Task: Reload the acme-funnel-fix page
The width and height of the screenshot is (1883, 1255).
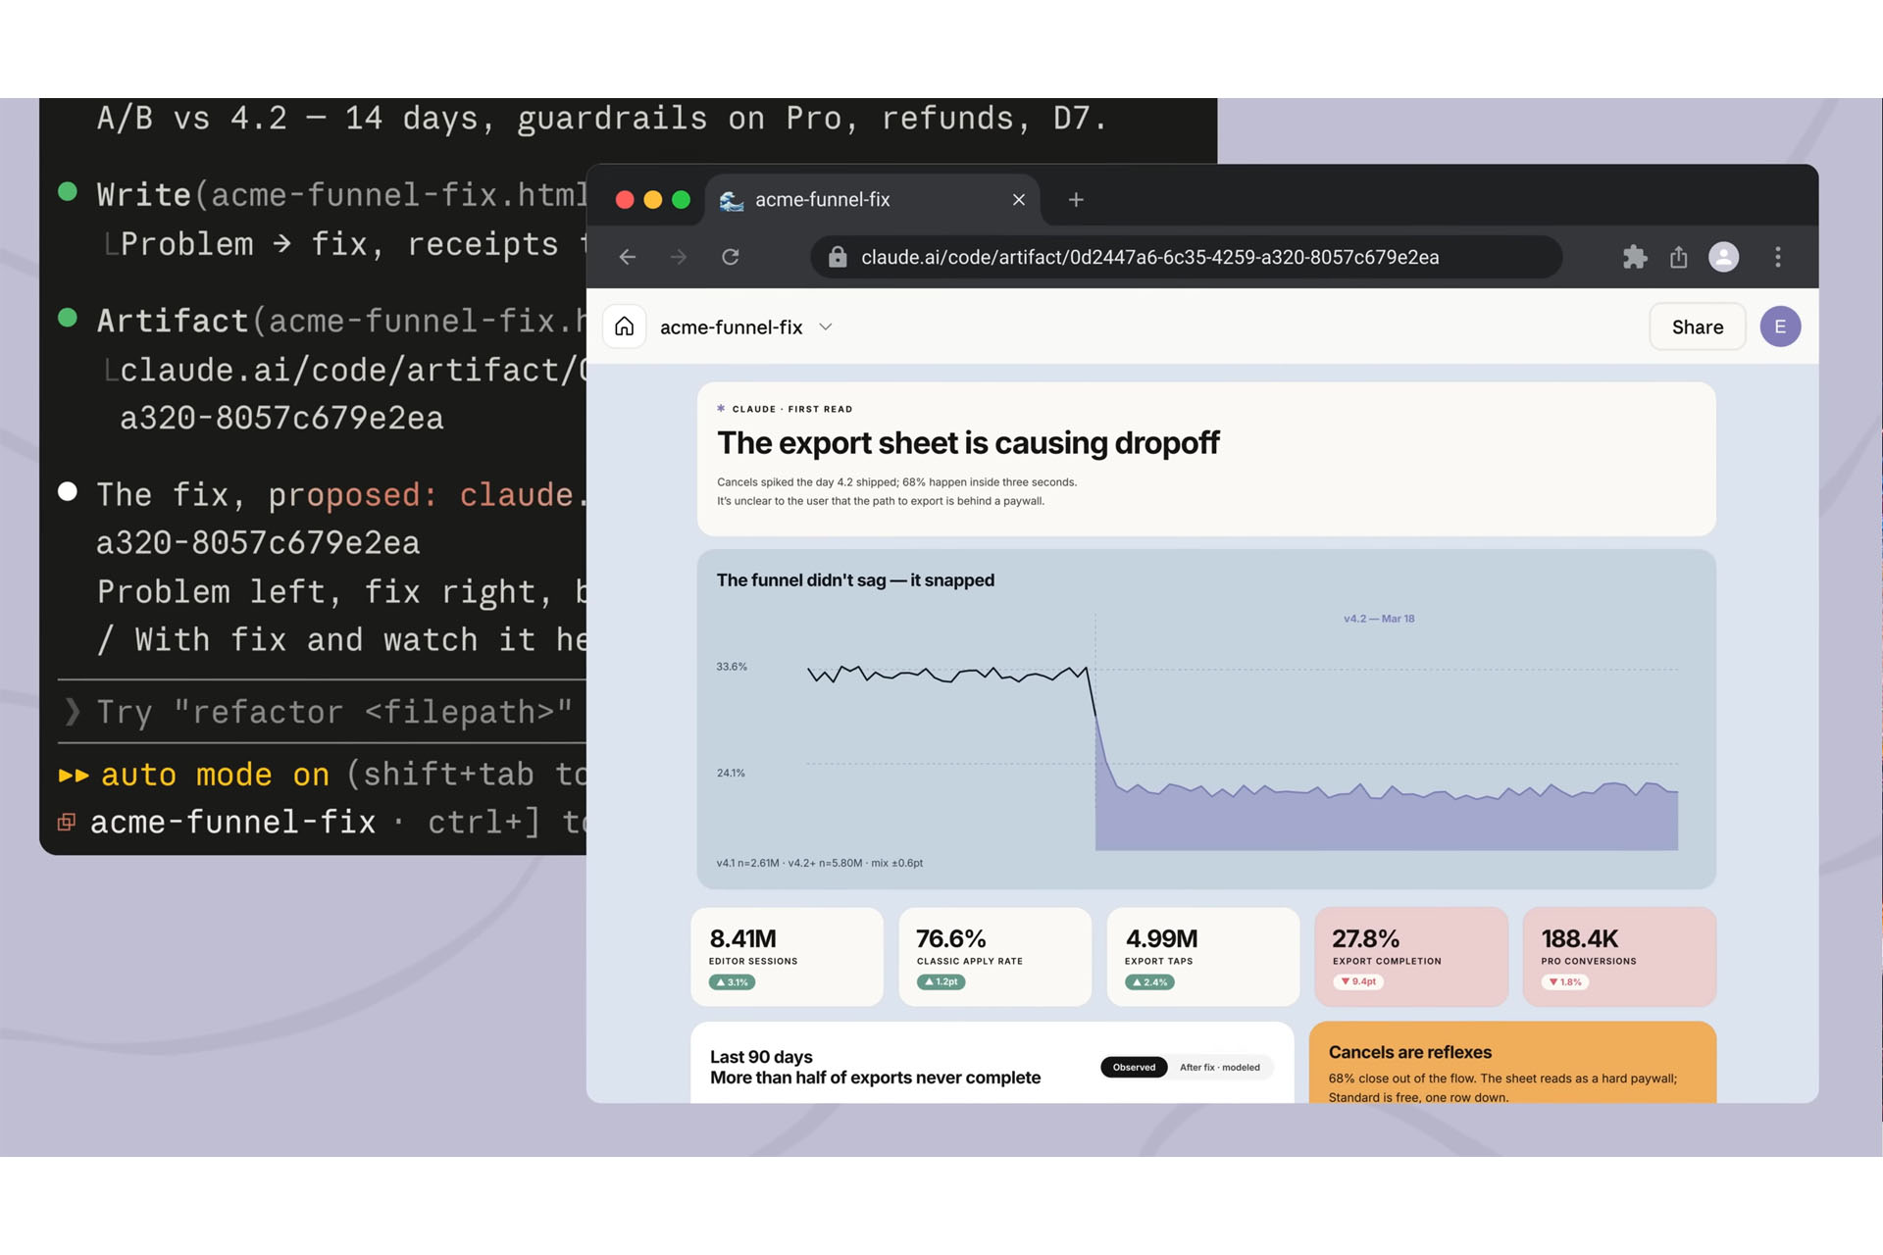Action: click(x=731, y=257)
